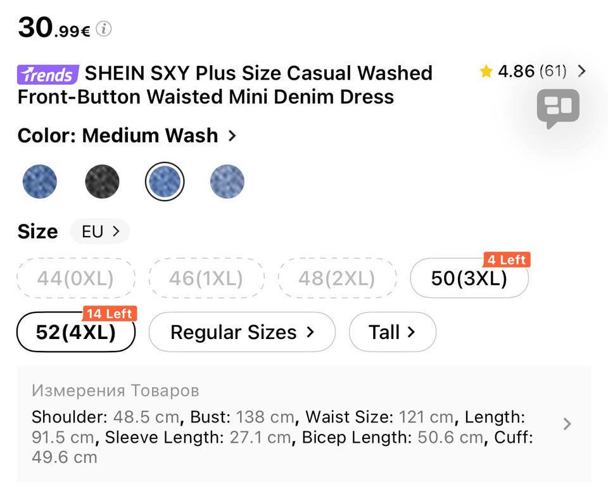Select unavailable size 48(2XL)
Image resolution: width=608 pixels, height=487 pixels.
337,278
